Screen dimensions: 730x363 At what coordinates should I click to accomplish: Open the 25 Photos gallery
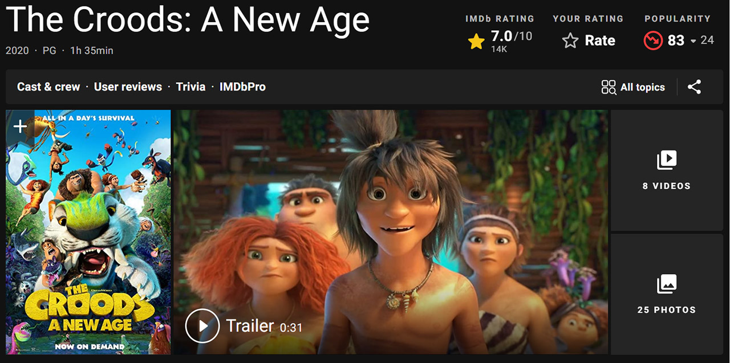[667, 294]
